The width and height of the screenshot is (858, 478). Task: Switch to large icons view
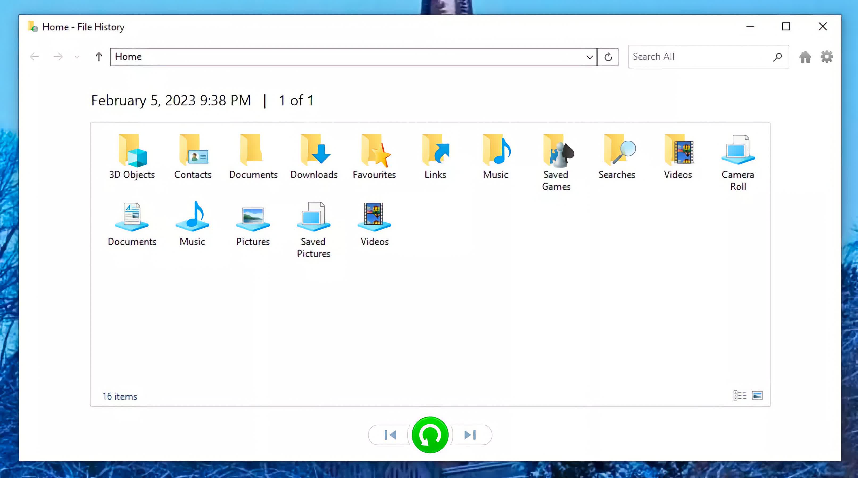pos(757,395)
